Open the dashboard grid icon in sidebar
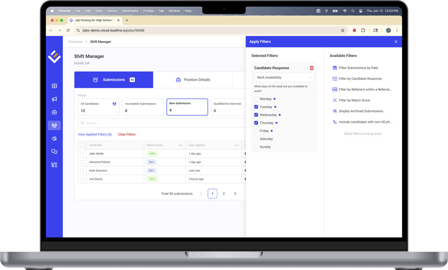Image resolution: width=448 pixels, height=270 pixels. [54, 86]
